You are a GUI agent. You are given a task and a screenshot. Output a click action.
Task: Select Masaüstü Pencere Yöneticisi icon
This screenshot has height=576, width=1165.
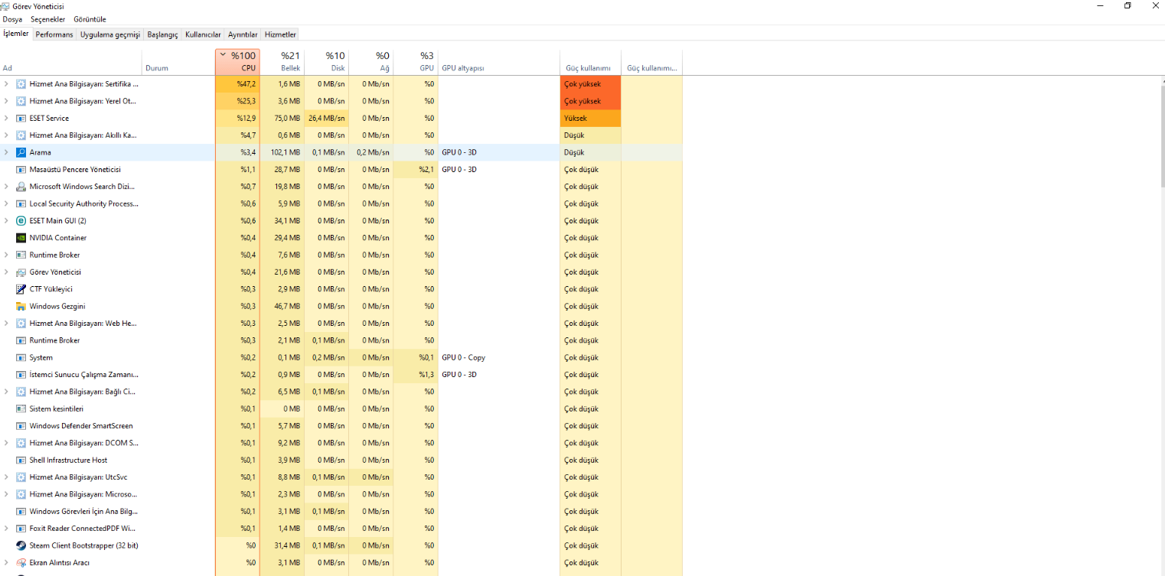21,169
